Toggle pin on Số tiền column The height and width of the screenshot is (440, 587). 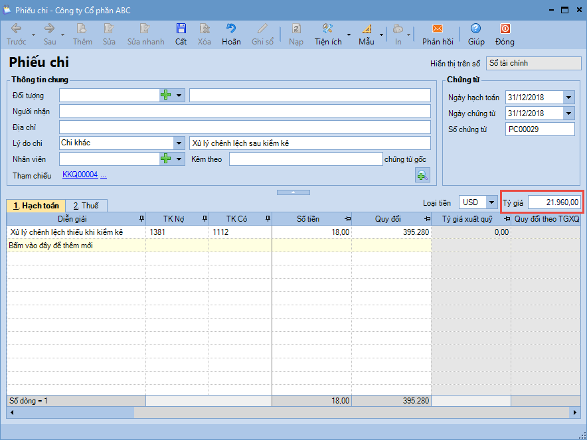pyautogui.click(x=347, y=219)
